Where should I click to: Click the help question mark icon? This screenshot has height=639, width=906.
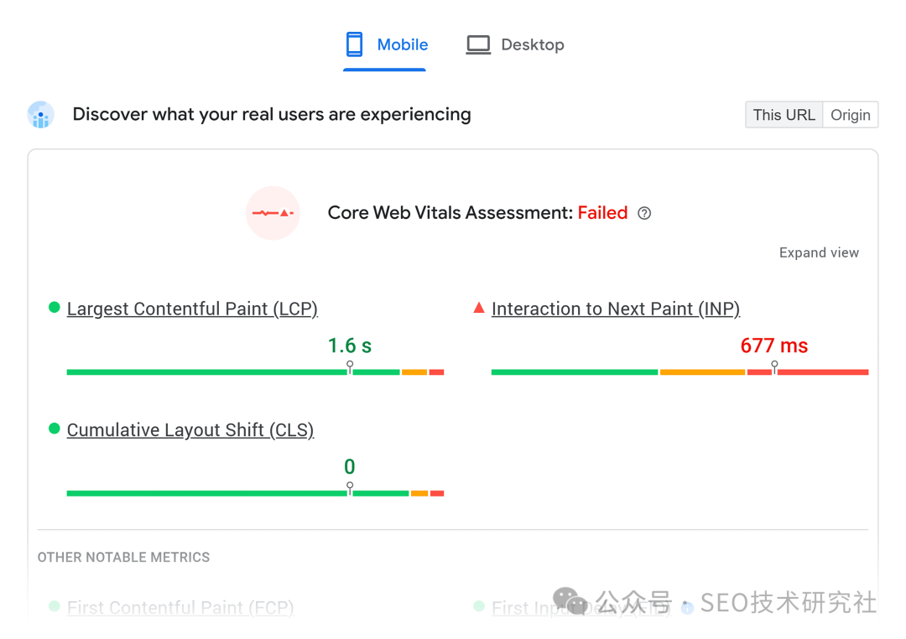point(644,213)
